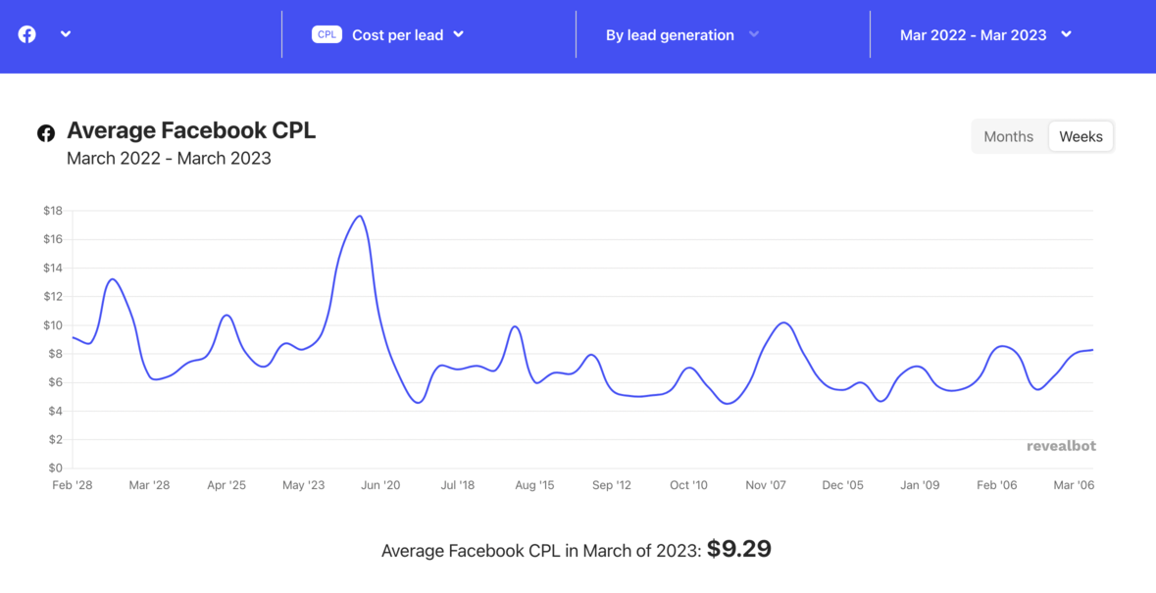Click the dropdown arrow beside Cost per lead
1156x593 pixels.
[458, 34]
